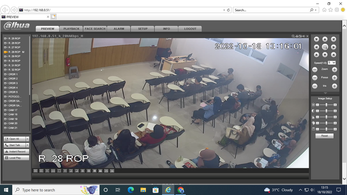Open Internet Explorer from the taskbar
The height and width of the screenshot is (195, 347).
point(168,190)
